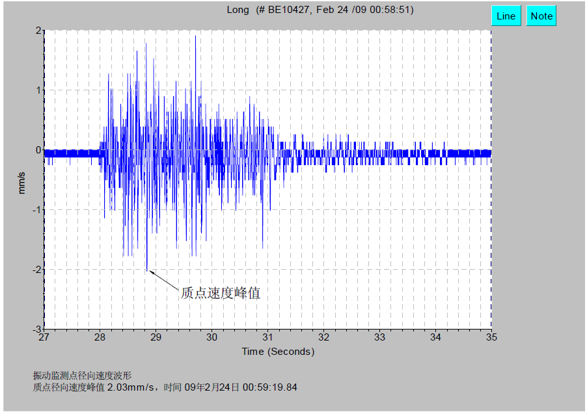Screen dimensions: 587x414
Task: Pick the 29 second time axis tick
Action: tap(156, 337)
